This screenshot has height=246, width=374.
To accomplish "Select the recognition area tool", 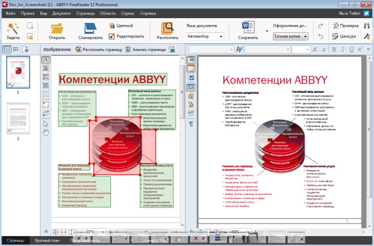I will [45, 93].
